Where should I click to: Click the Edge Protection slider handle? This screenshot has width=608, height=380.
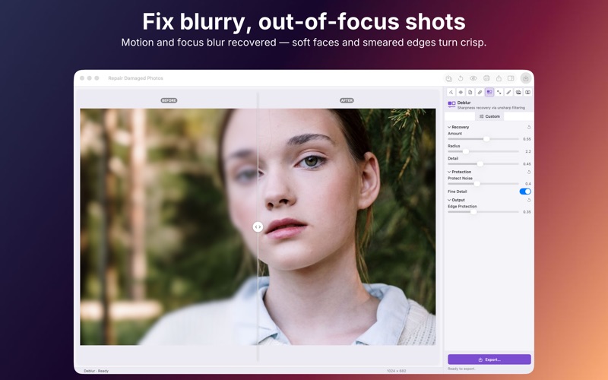tap(473, 212)
